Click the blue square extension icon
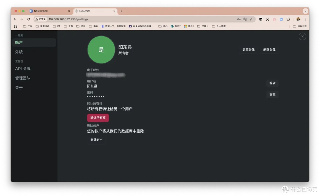The height and width of the screenshot is (196, 320). pyautogui.click(x=281, y=19)
